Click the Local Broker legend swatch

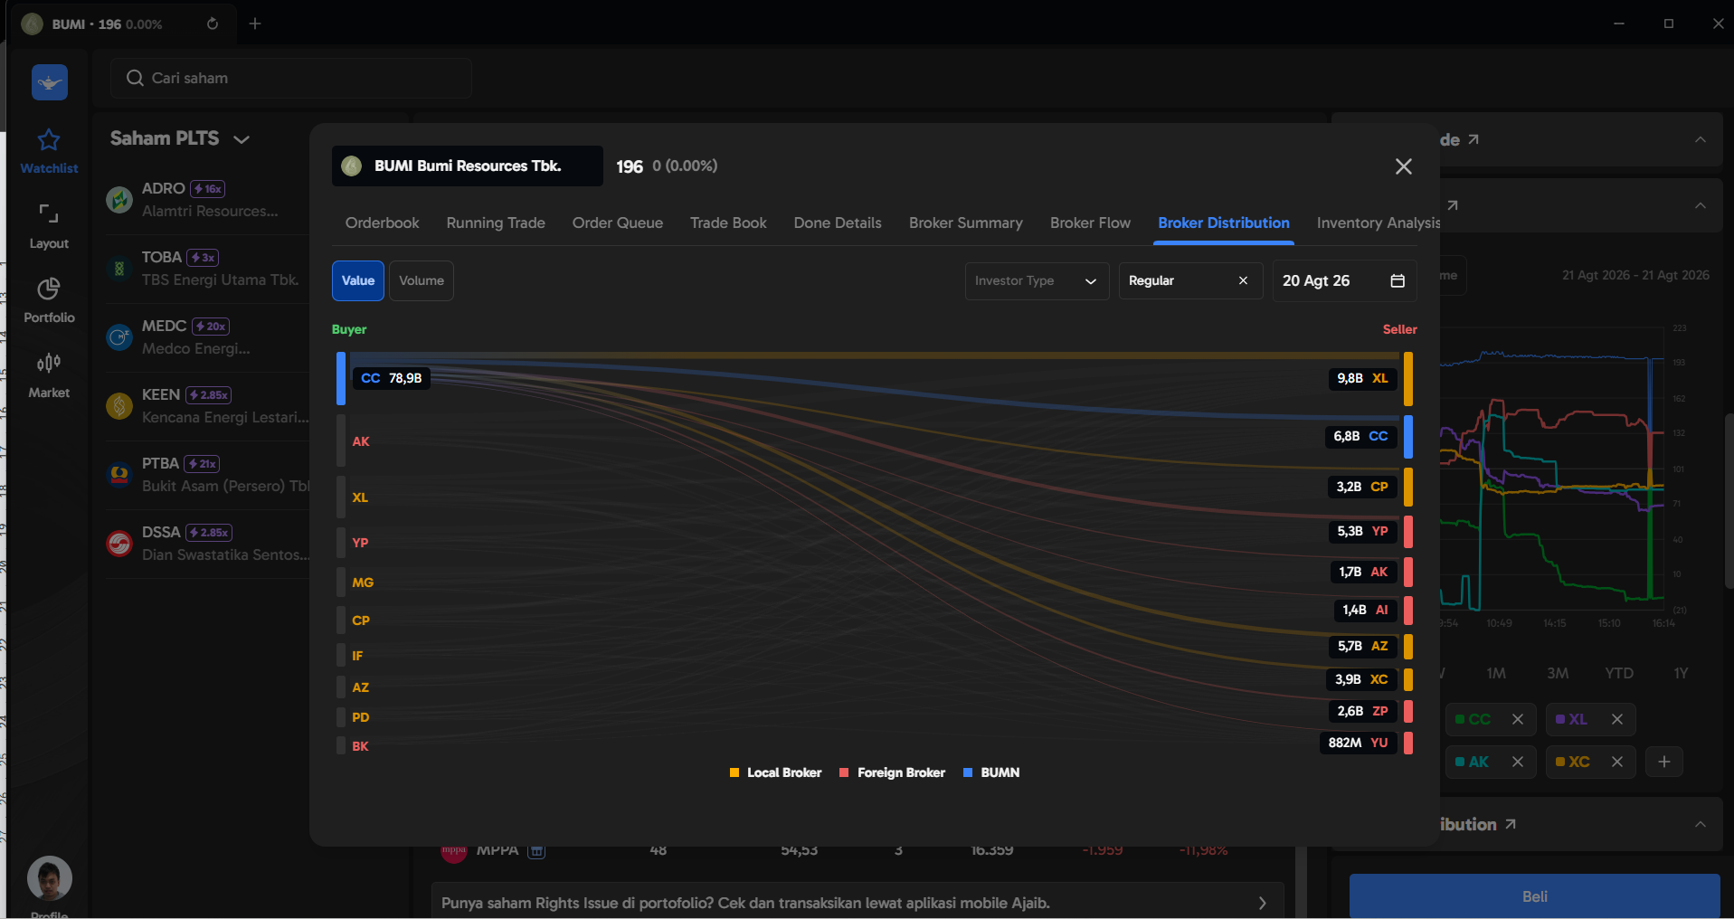coord(734,772)
